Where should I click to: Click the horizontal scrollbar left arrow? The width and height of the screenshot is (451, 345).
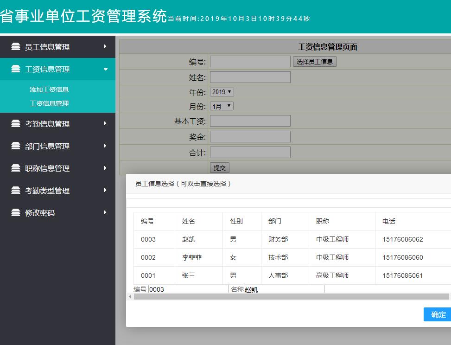(130, 297)
